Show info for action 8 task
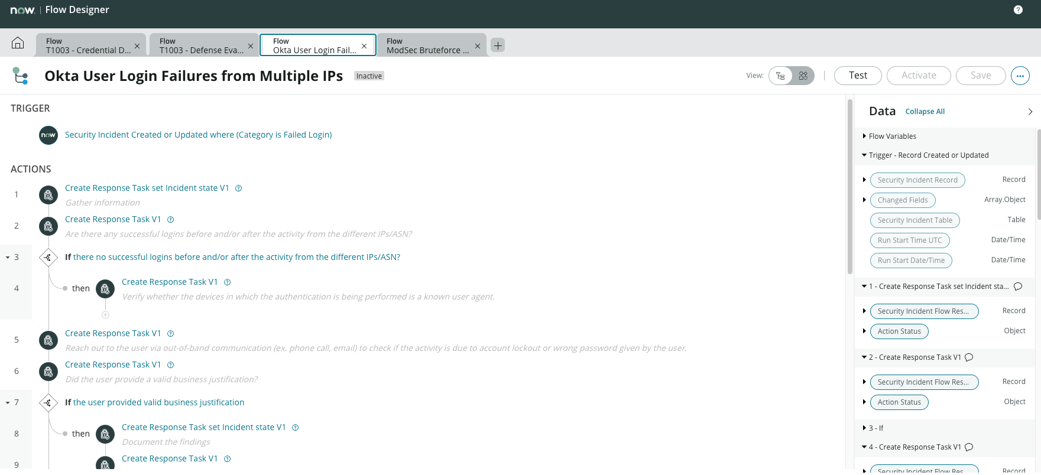Image resolution: width=1041 pixels, height=475 pixels. pyautogui.click(x=296, y=428)
